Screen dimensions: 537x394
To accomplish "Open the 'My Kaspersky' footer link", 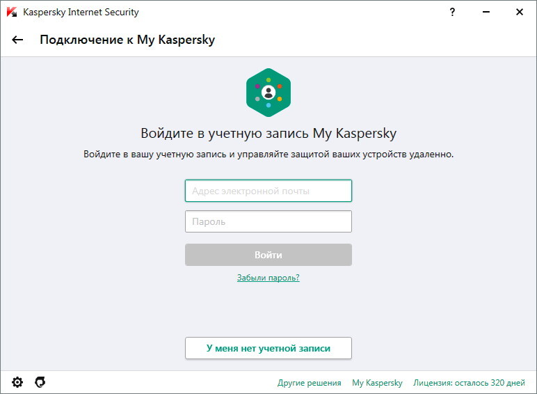I will [x=377, y=383].
